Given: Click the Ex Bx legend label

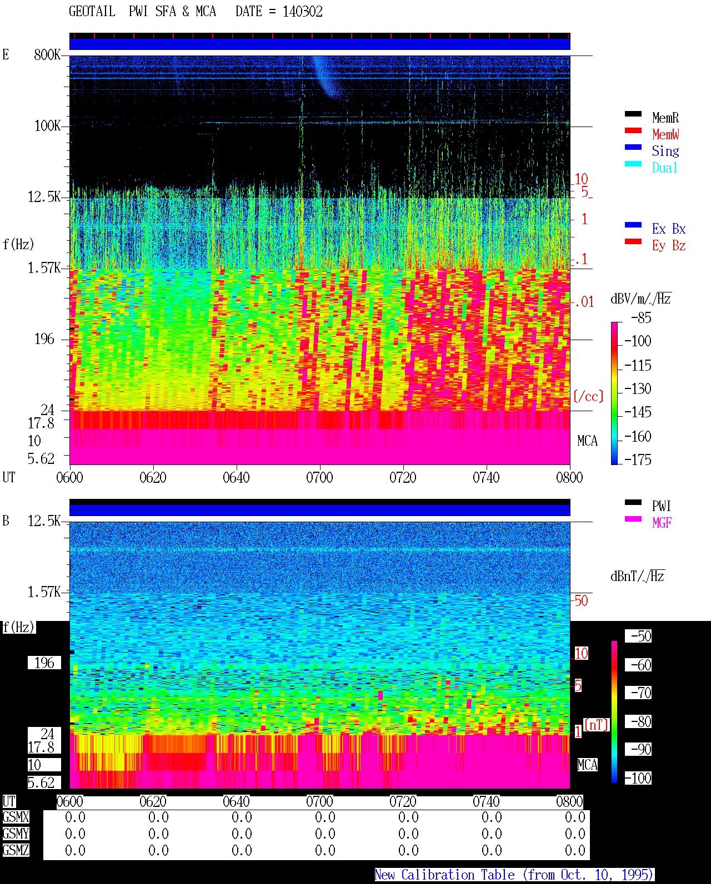Looking at the screenshot, I should (669, 229).
